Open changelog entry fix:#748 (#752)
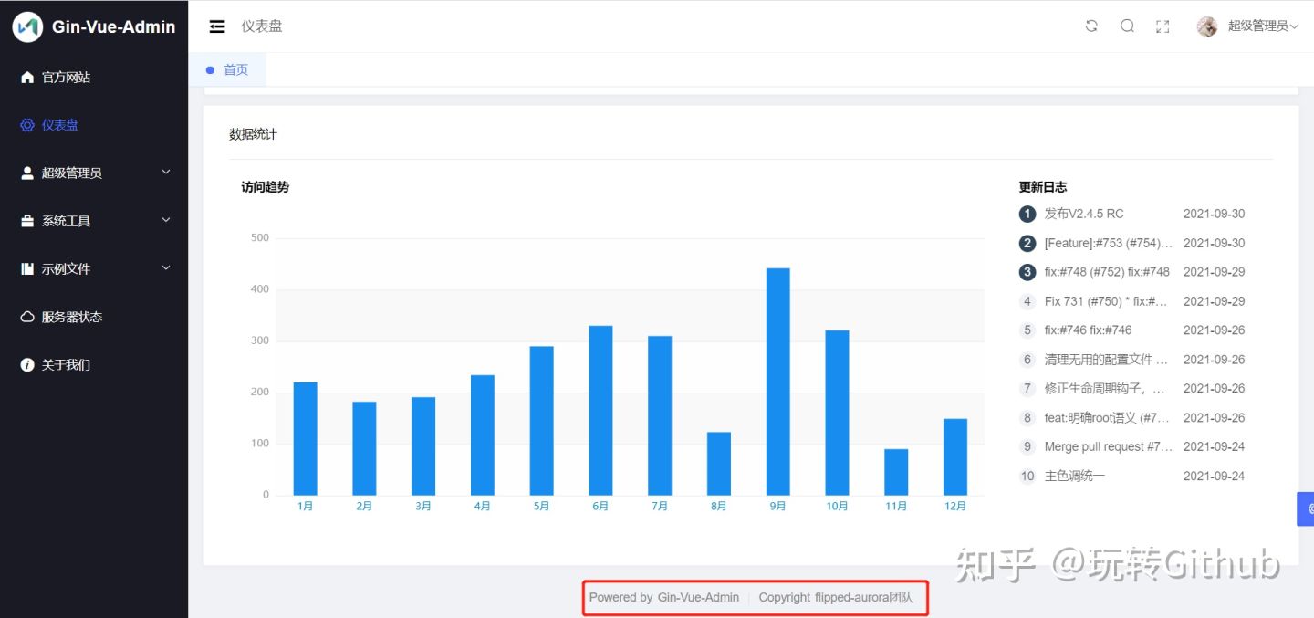 (1107, 272)
